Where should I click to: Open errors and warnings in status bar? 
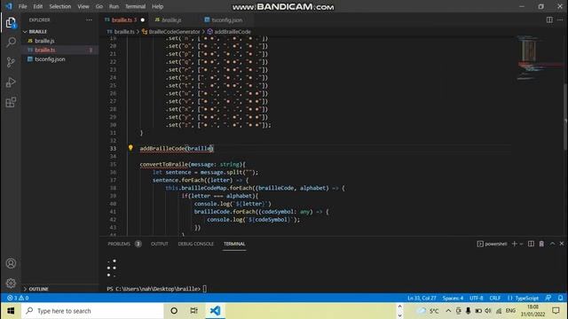pyautogui.click(x=18, y=298)
